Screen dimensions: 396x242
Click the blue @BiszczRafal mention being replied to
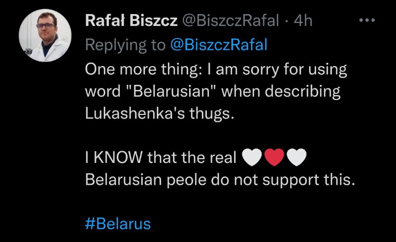pos(219,45)
